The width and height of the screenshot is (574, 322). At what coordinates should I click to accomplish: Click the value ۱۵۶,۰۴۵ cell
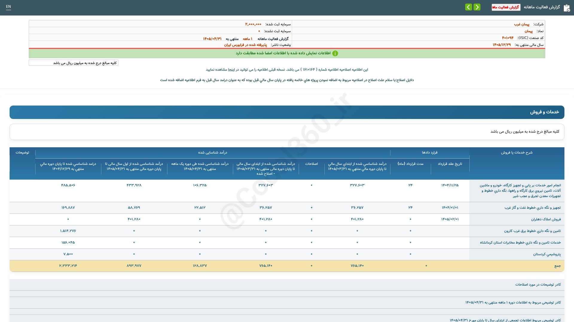(x=68, y=242)
